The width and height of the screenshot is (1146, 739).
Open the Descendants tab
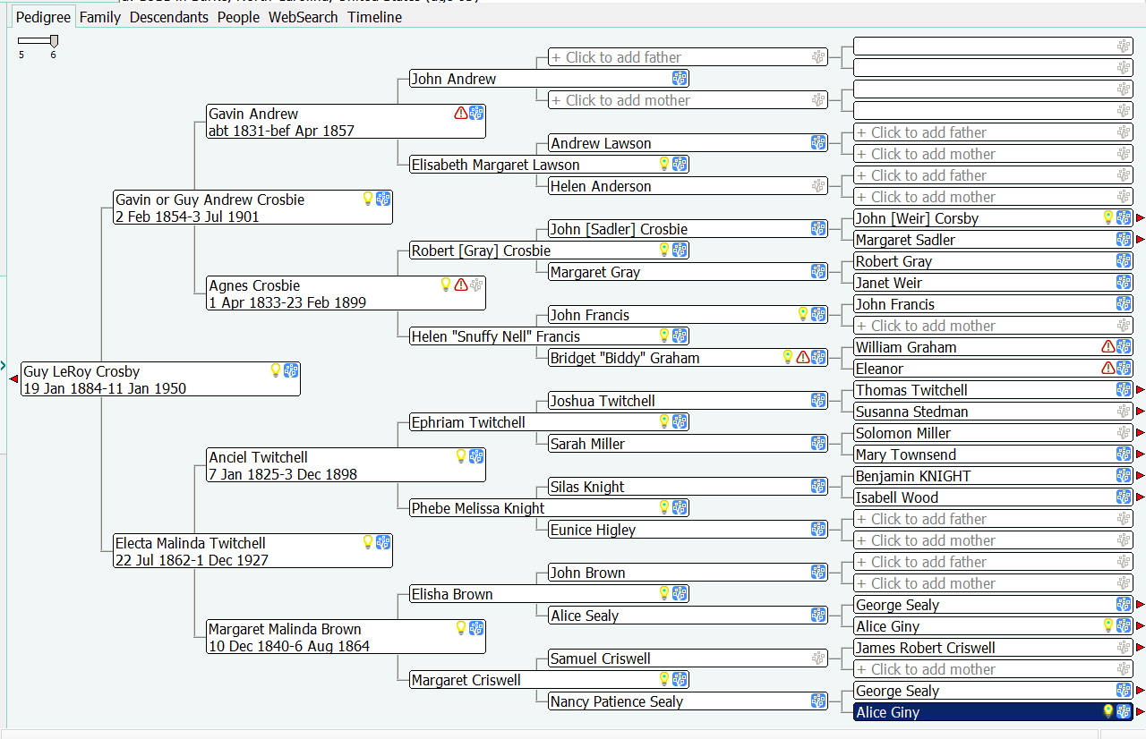coord(169,17)
